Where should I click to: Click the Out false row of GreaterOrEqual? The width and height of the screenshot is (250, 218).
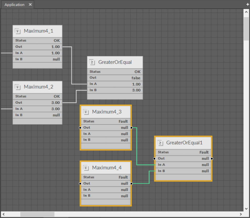point(115,78)
